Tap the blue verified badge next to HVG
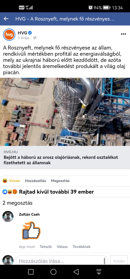The width and height of the screenshot is (130, 279). point(30,33)
